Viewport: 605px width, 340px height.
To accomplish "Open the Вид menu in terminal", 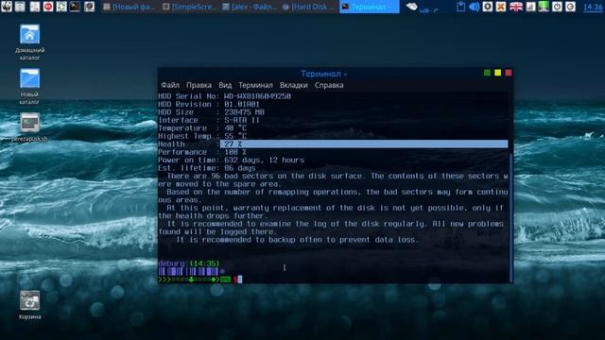I will coord(225,85).
